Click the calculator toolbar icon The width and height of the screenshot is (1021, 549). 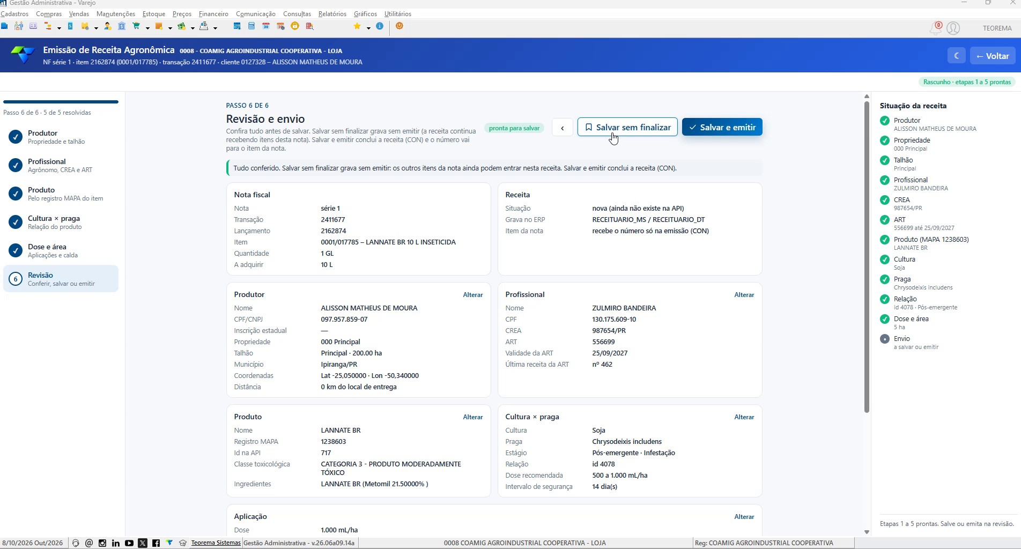pos(251,26)
